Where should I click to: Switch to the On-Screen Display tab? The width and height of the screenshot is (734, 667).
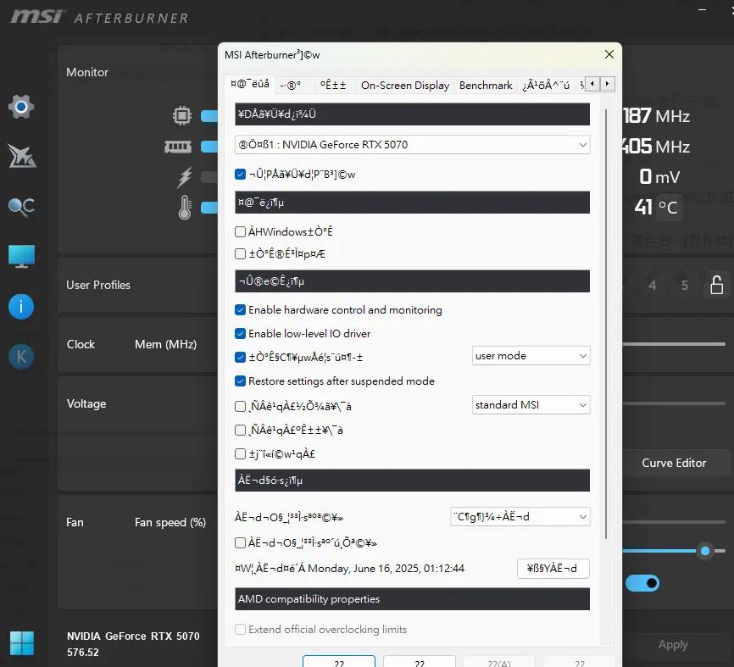(405, 86)
